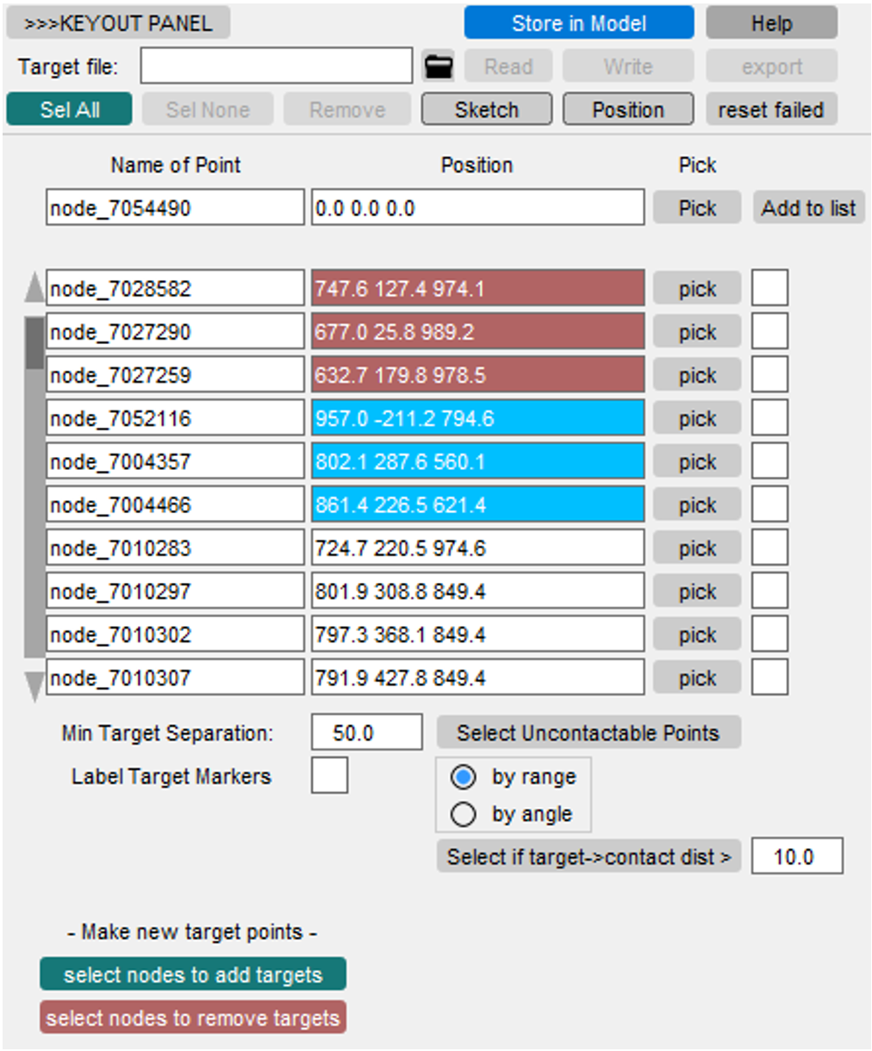Image resolution: width=872 pixels, height=1051 pixels.
Task: Enable Label Target Markers checkbox
Action: [329, 775]
